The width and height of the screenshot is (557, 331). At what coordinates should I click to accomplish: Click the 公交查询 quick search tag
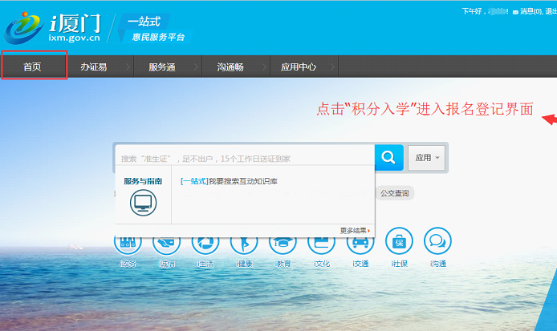click(395, 193)
